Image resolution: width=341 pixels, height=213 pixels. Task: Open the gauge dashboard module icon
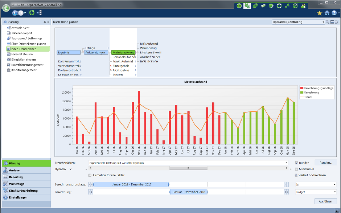pyautogui.click(x=239, y=6)
